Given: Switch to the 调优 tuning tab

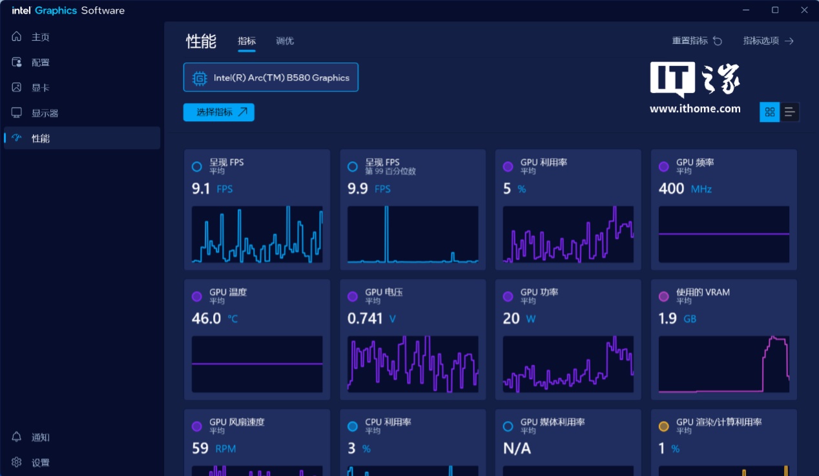Looking at the screenshot, I should [285, 41].
